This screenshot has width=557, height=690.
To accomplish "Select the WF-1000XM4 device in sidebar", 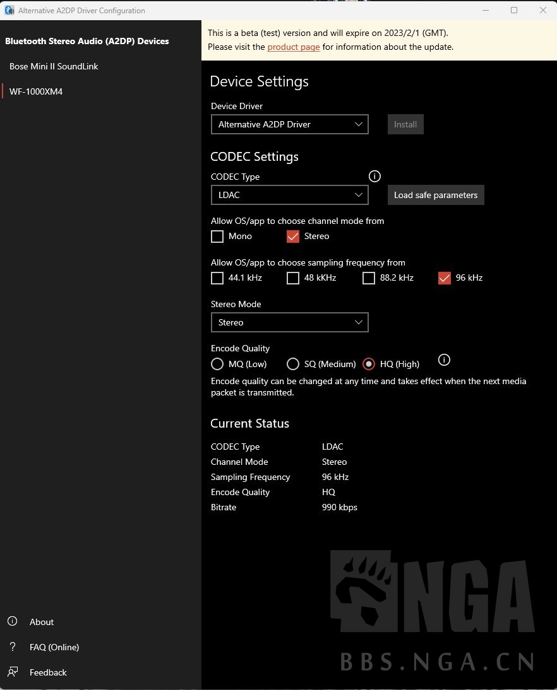I will (36, 91).
